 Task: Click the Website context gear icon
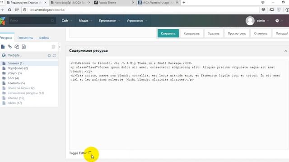tap(49, 55)
